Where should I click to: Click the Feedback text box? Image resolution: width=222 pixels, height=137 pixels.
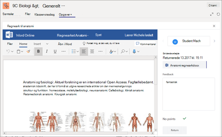click(189, 94)
